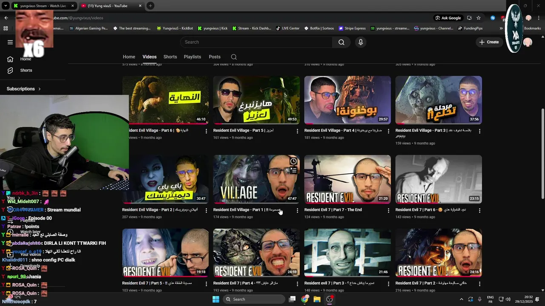
Task: Open Task View on the taskbar
Action: point(292,299)
